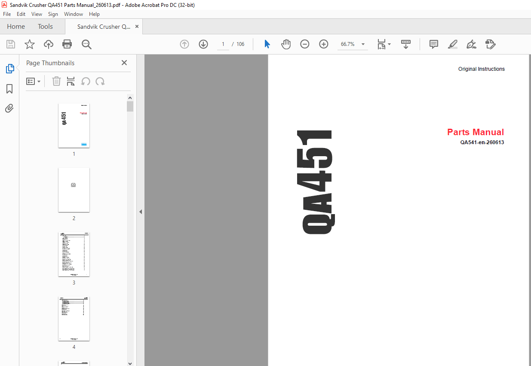Viewport: 531px width, 366px height.
Task: Click the zoom in plus button
Action: pyautogui.click(x=324, y=44)
